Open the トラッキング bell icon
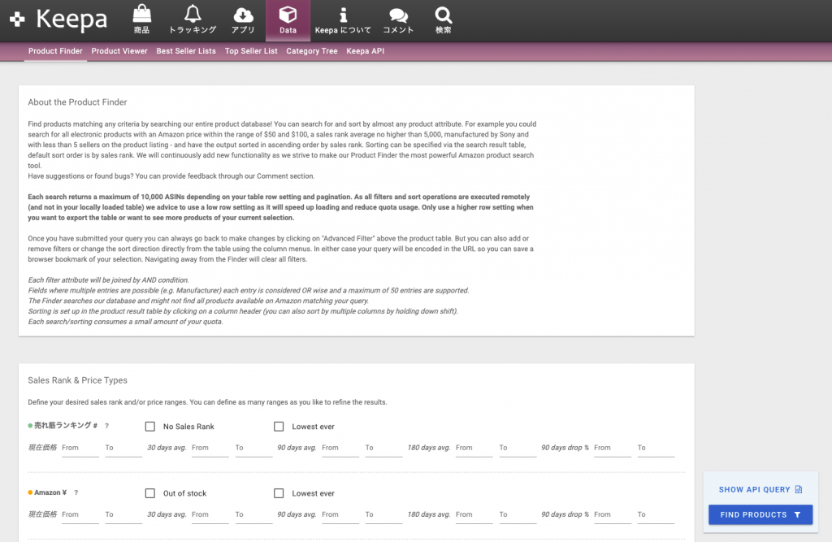 192,15
